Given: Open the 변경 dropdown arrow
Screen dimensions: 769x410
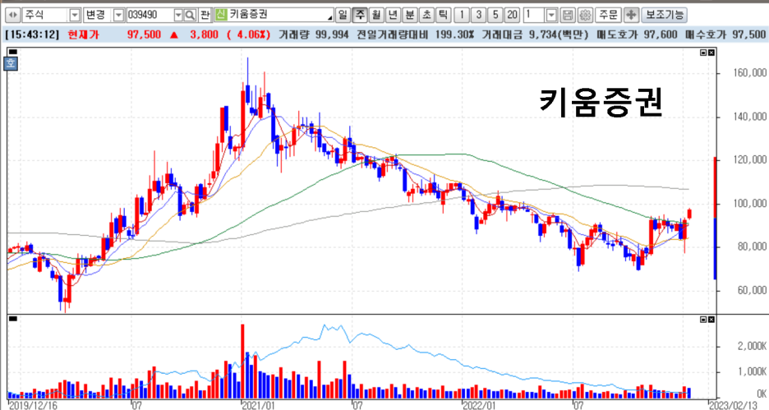Looking at the screenshot, I should tap(118, 16).
